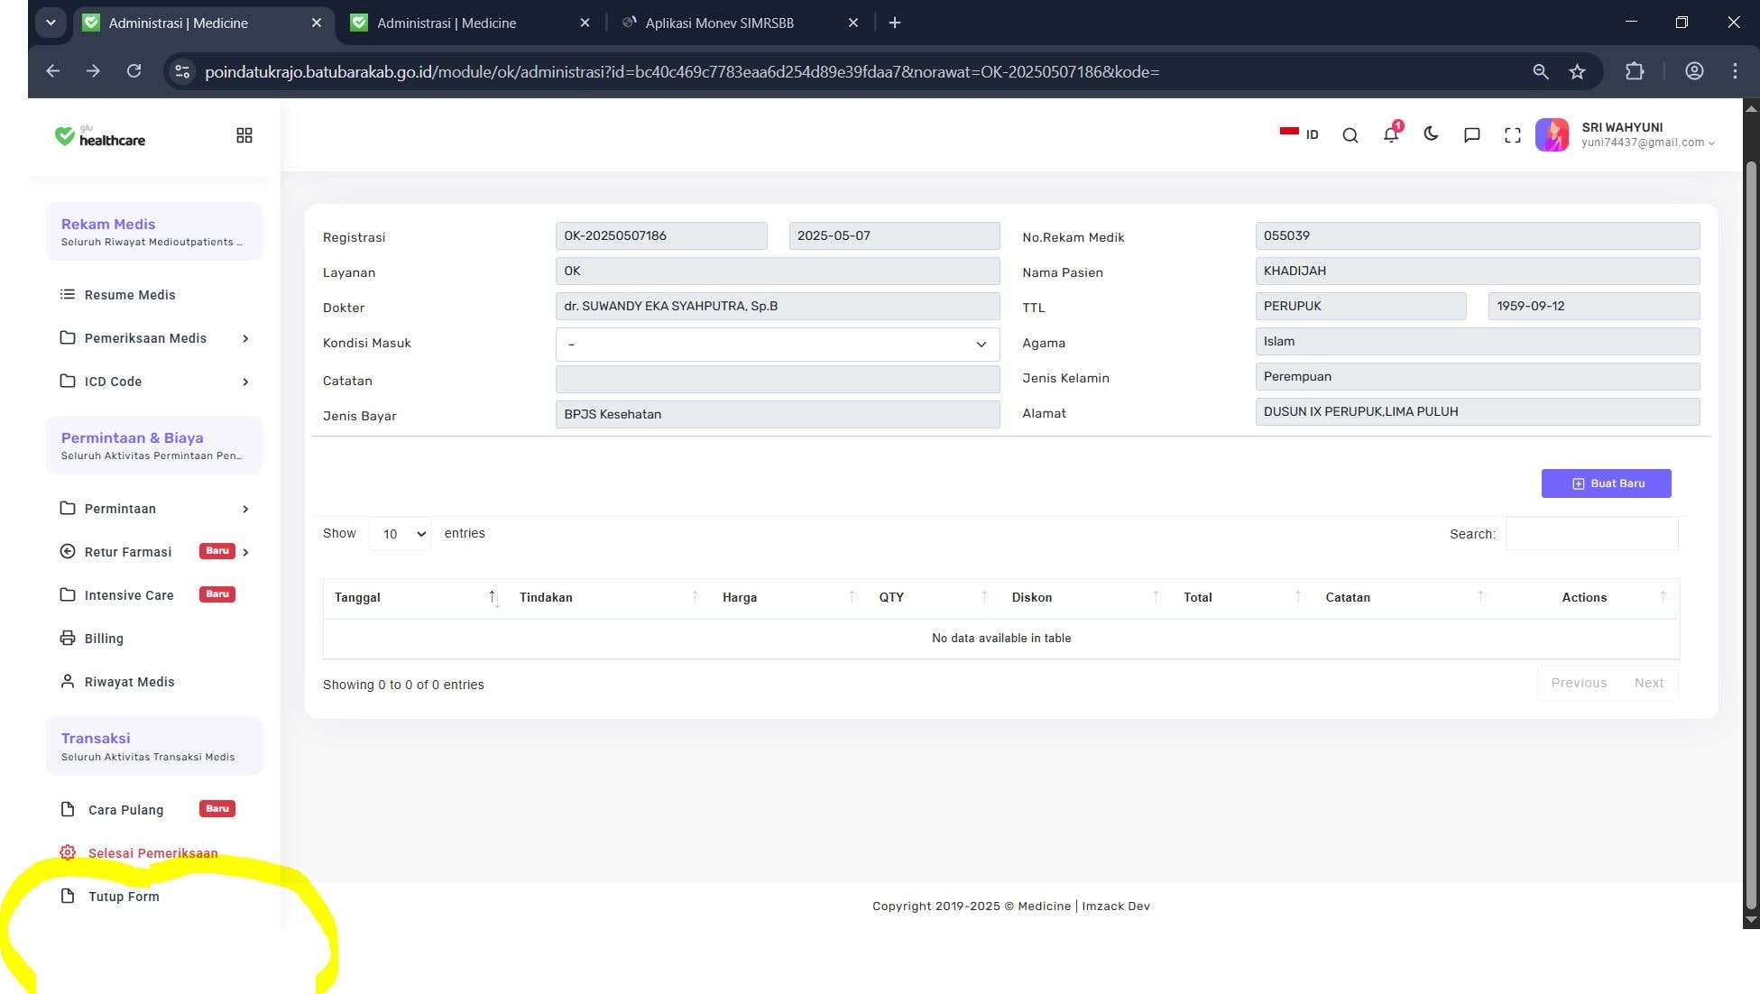Click the address bar URL

[681, 71]
